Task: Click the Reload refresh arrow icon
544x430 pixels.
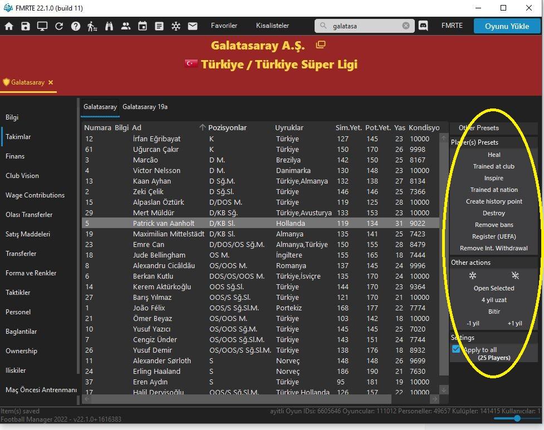Action: pyautogui.click(x=59, y=26)
